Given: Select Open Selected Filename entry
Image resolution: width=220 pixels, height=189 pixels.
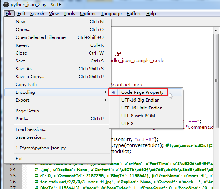Looking at the screenshot, I should coord(57,37).
